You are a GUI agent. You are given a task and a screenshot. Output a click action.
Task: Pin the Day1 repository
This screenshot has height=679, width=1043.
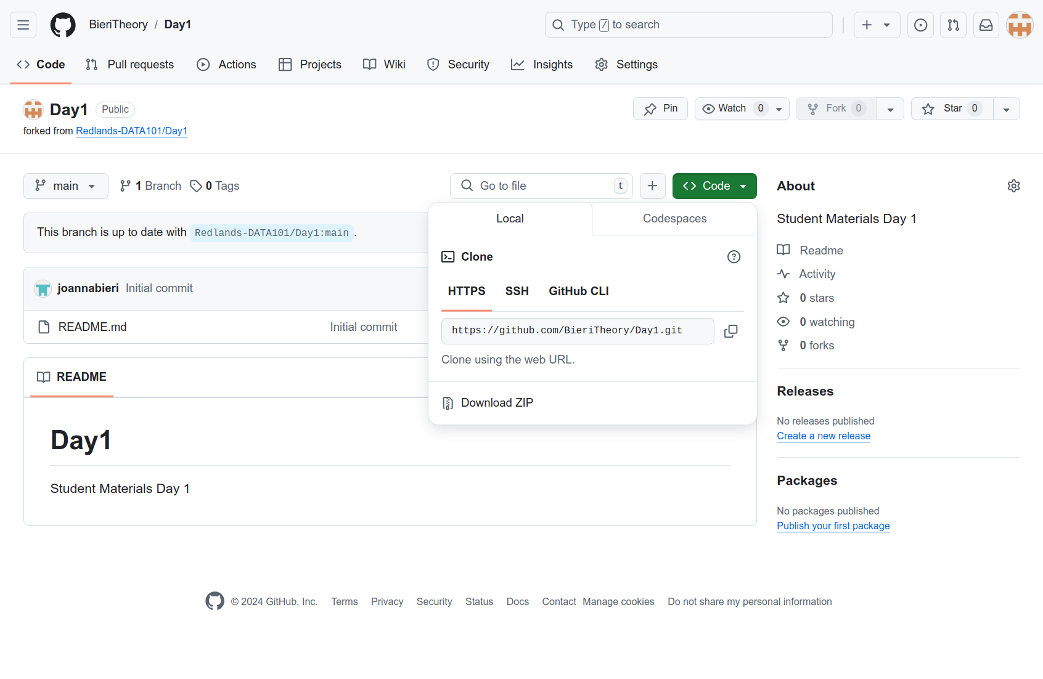pos(660,108)
